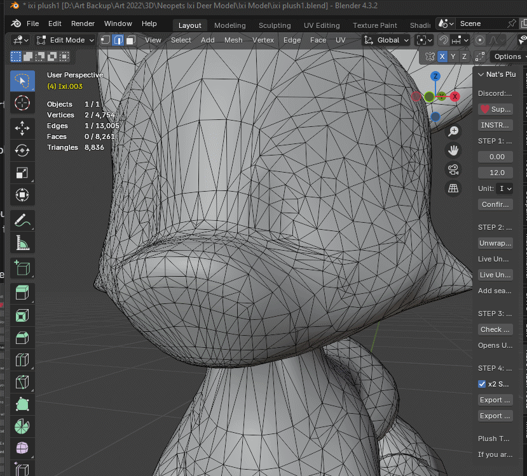Switch to the UV Editing workspace tab

coord(322,25)
